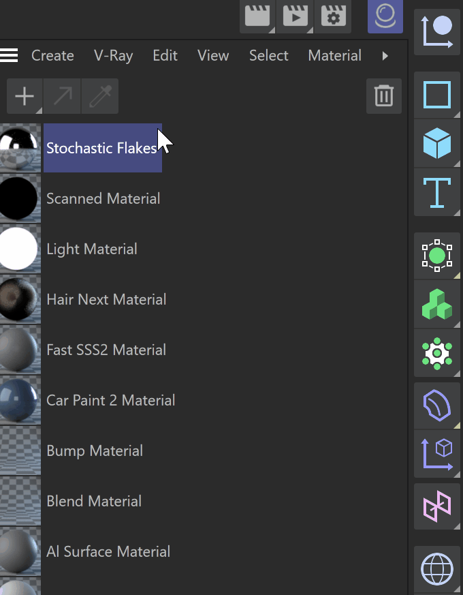
Task: Open the V-Ray menu
Action: click(114, 55)
